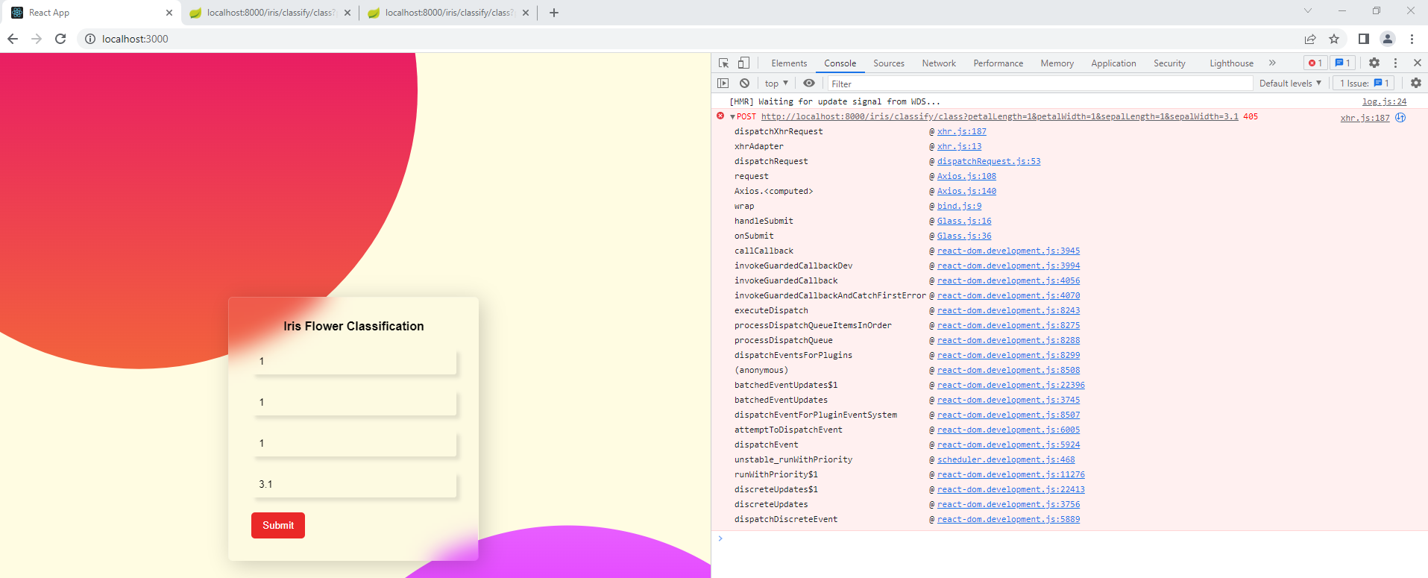Viewport: 1428px width, 578px height.
Task: Switch to the third localhost:8000 browser tab
Action: coord(447,13)
